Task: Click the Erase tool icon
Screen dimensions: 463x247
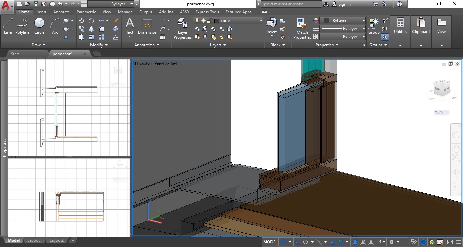Action: point(115,21)
